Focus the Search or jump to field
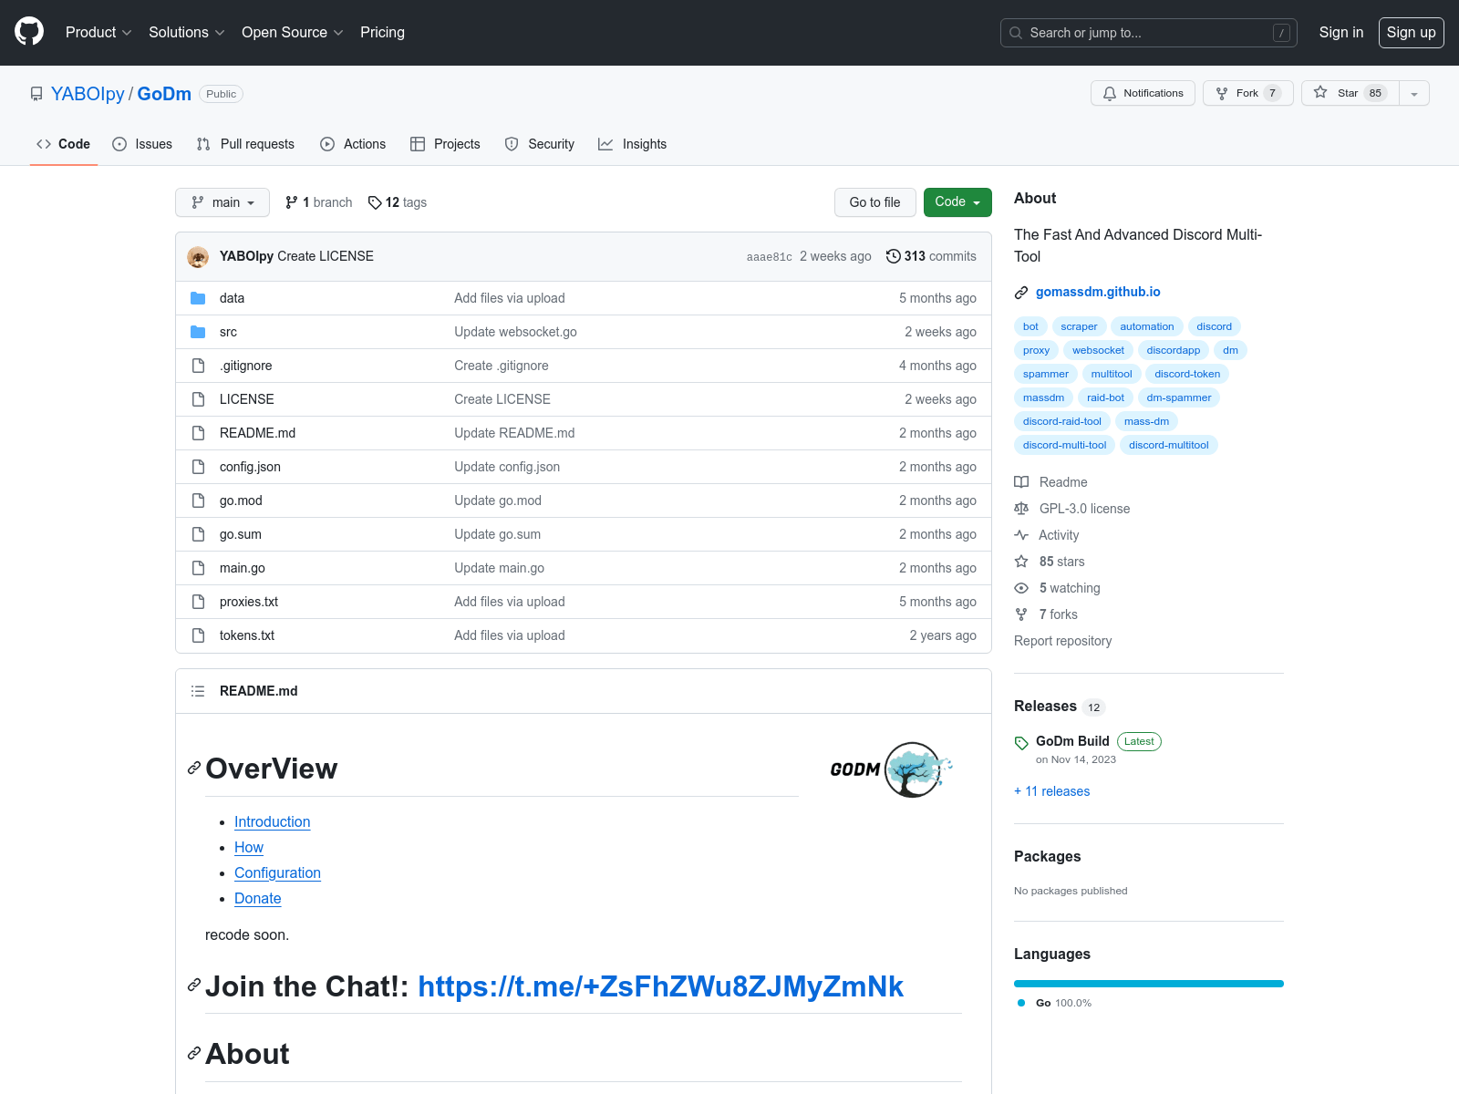 [x=1149, y=33]
